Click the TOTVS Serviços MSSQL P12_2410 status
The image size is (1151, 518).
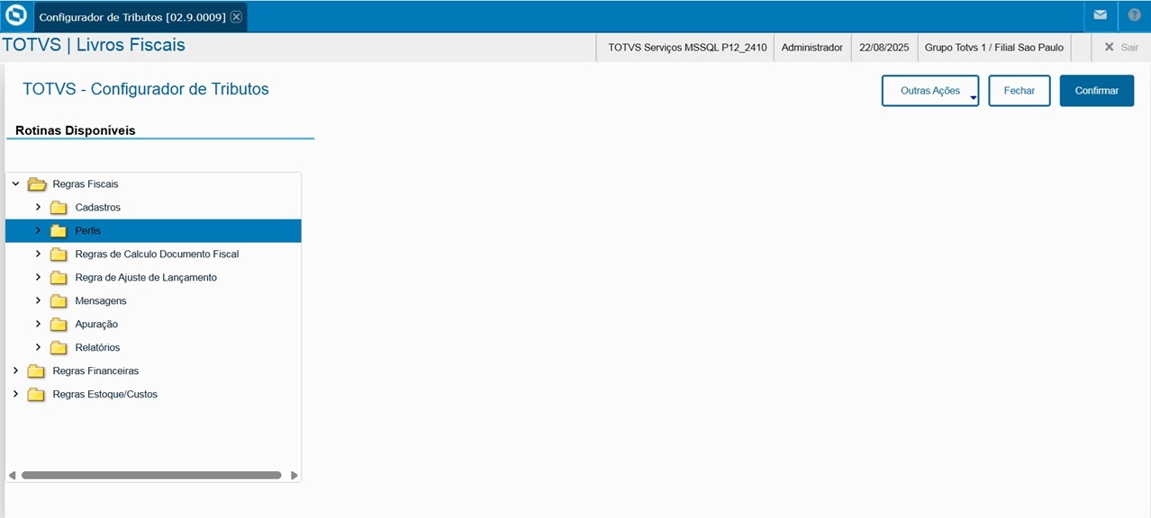pyautogui.click(x=687, y=47)
